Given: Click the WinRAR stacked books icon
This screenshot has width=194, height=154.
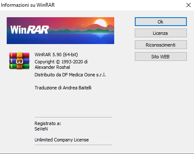Looking at the screenshot, I should point(19,60).
